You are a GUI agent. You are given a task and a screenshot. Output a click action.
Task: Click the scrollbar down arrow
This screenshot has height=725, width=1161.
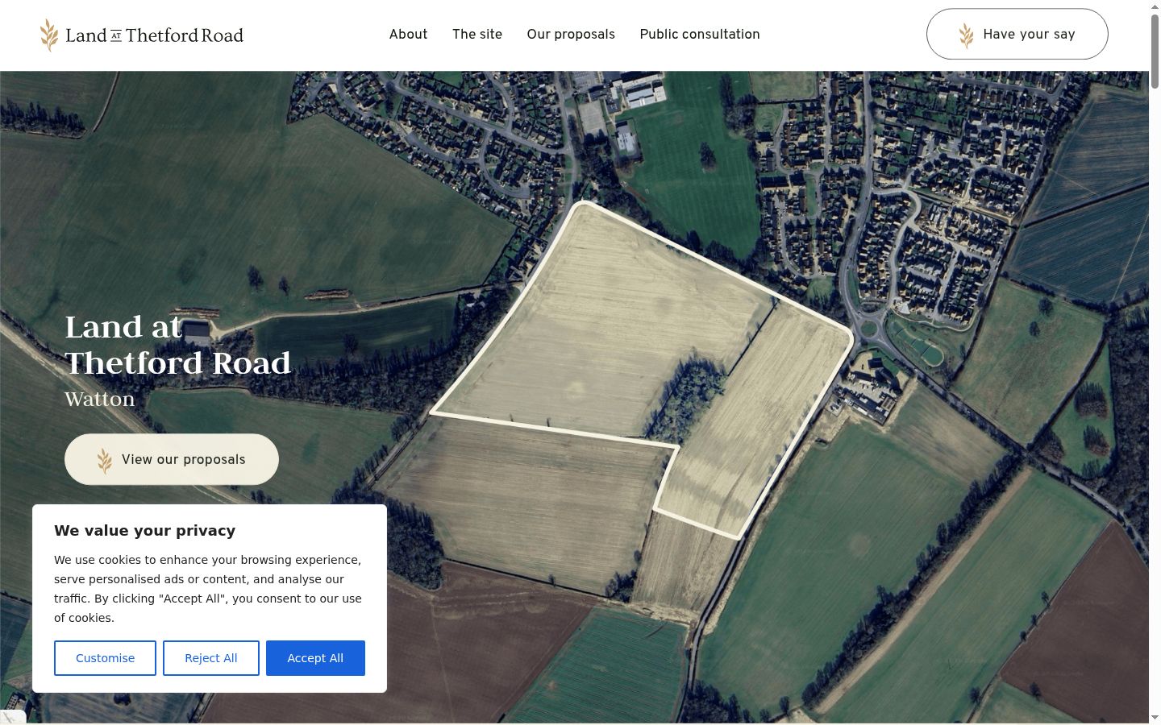[x=1155, y=718]
